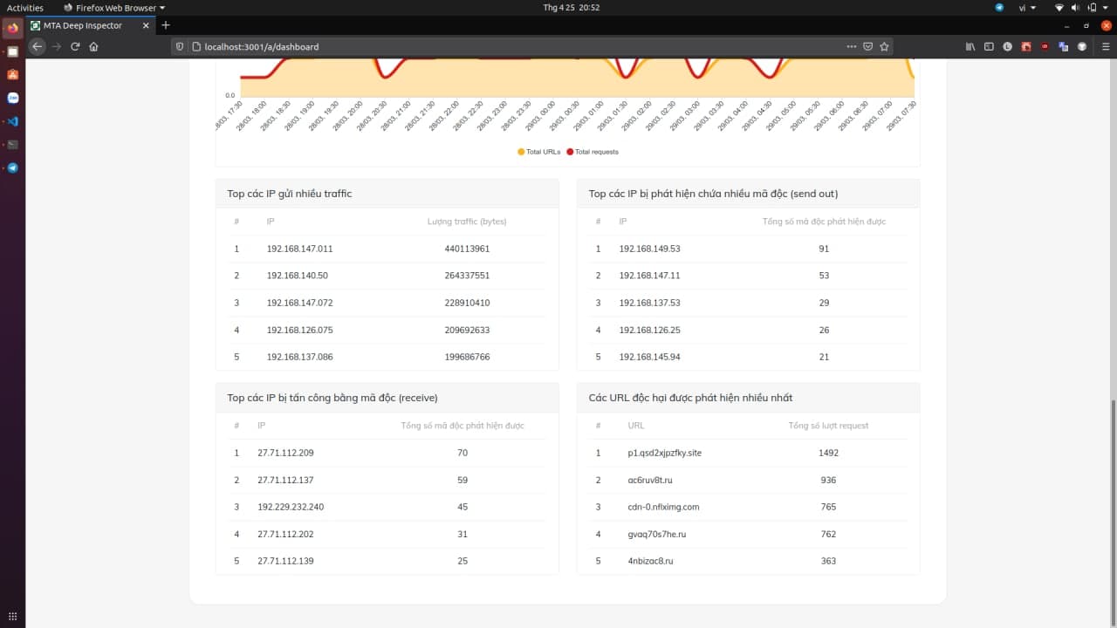Close the MTA Deep Inspector tab

pyautogui.click(x=146, y=25)
